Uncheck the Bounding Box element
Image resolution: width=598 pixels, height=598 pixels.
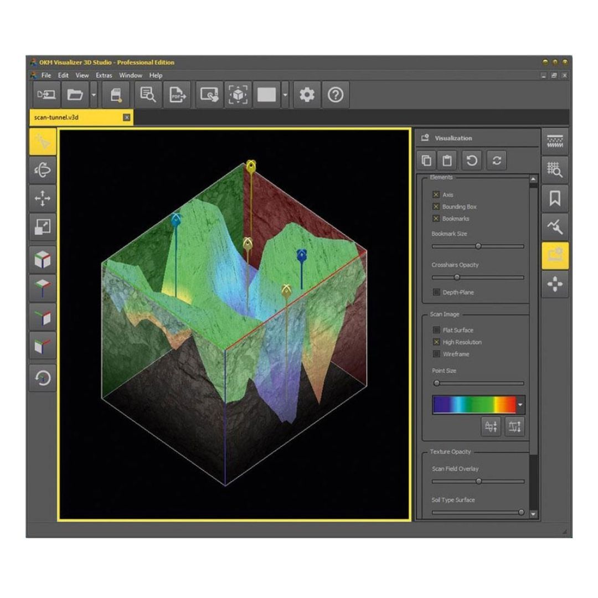coord(437,206)
